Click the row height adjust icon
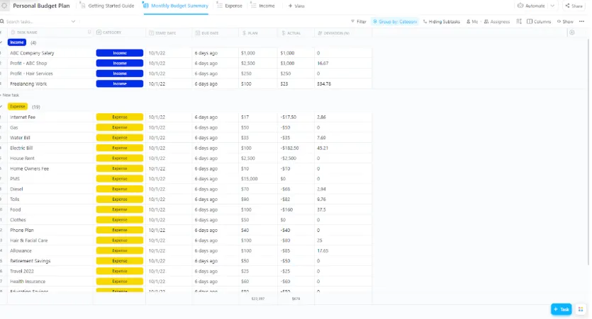The height and width of the screenshot is (319, 592). (x=519, y=21)
